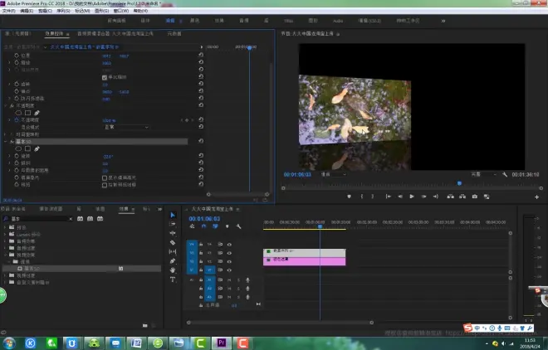Reset the Position parameter
This screenshot has width=548, height=350.
tap(201, 55)
